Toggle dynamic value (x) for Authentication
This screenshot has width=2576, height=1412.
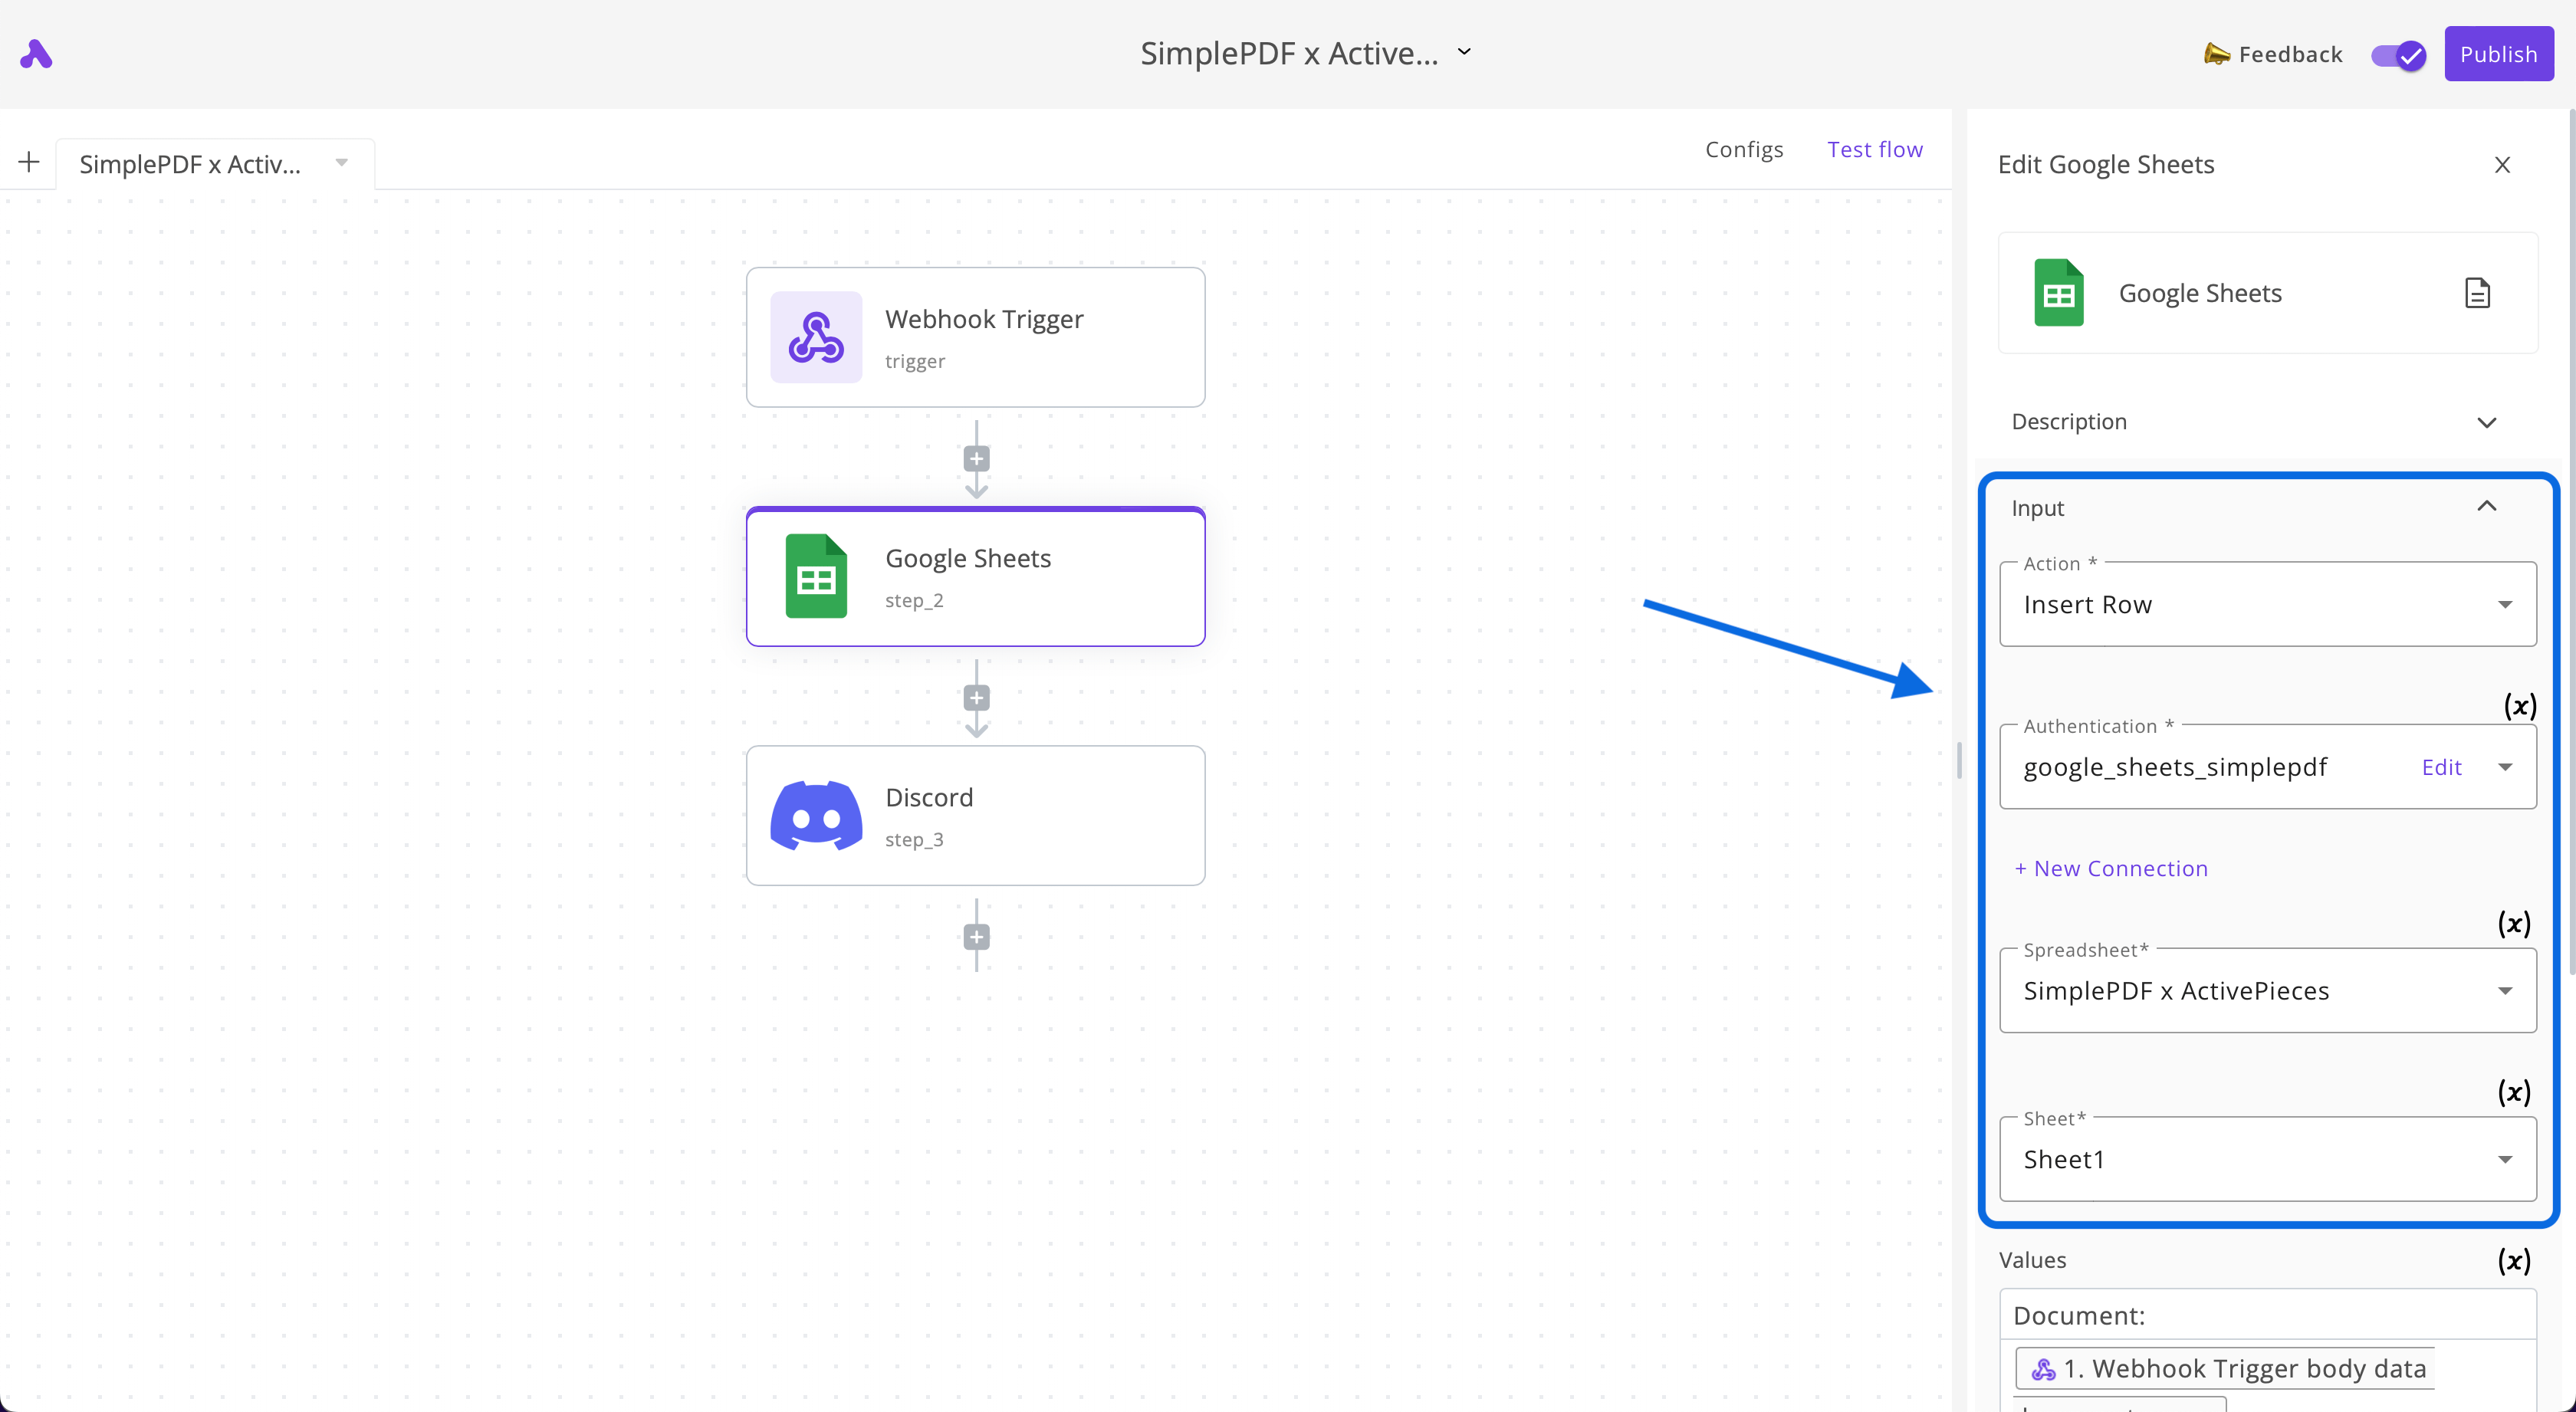(2519, 706)
